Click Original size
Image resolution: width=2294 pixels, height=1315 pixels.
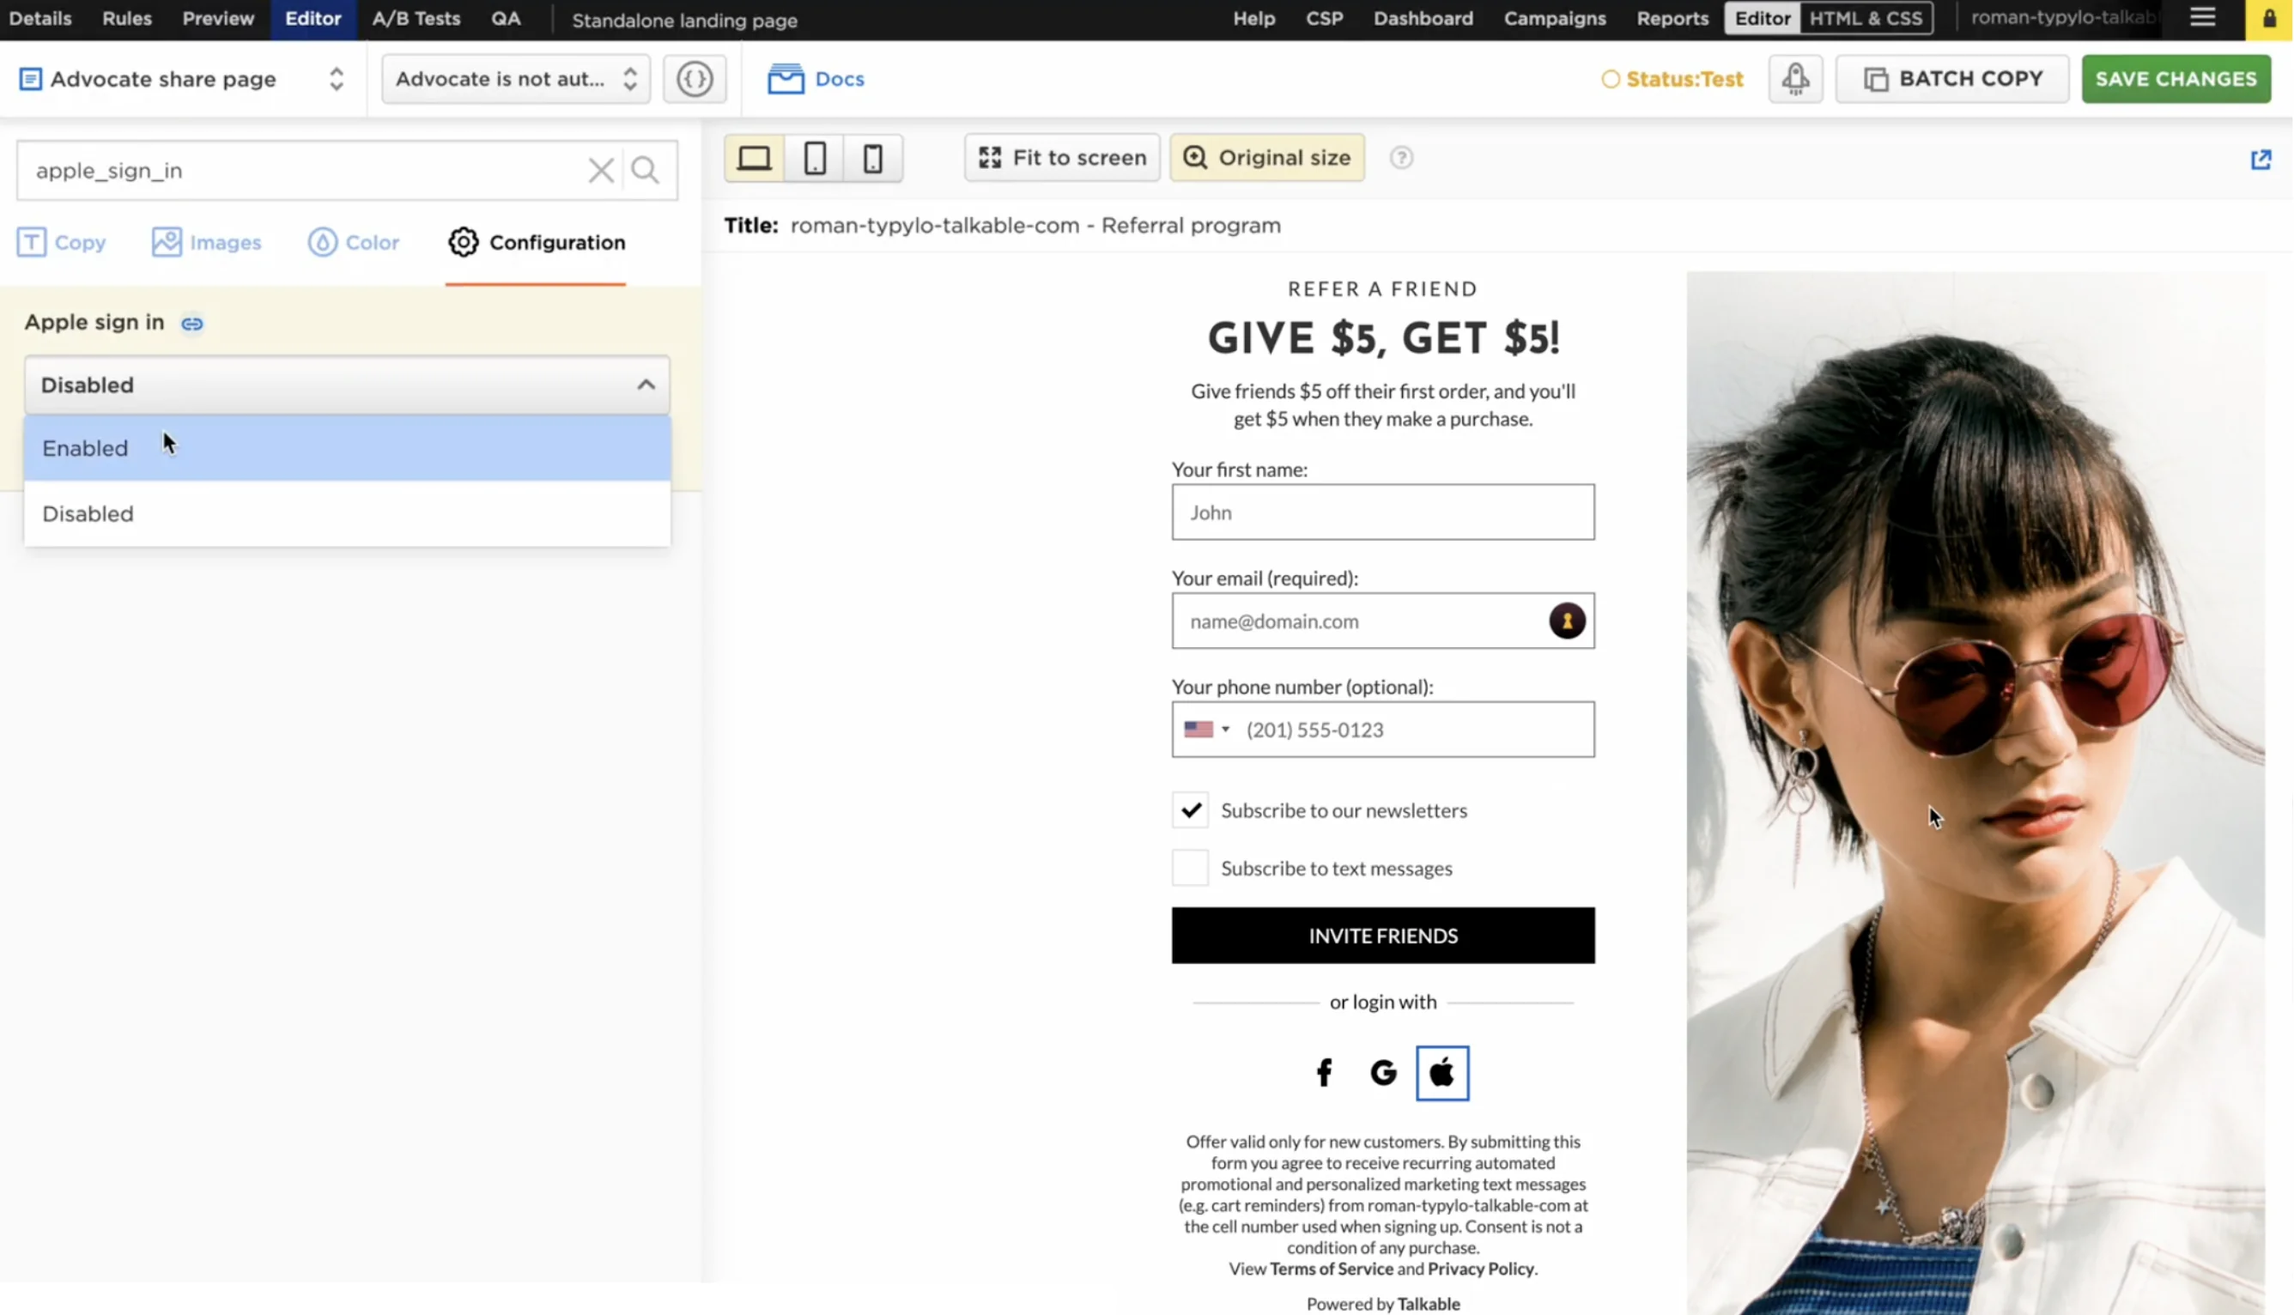(1266, 158)
